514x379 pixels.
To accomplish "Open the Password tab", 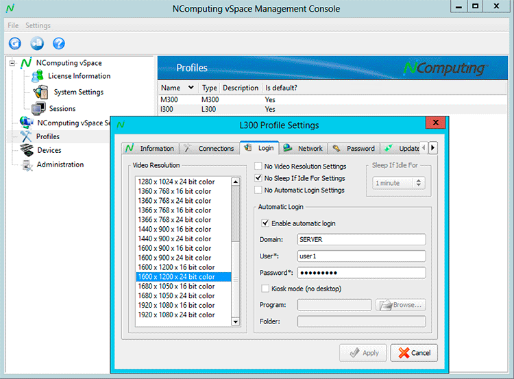I will tap(354, 148).
